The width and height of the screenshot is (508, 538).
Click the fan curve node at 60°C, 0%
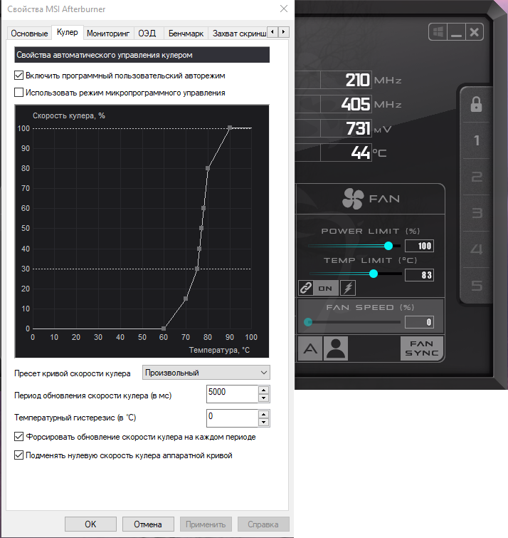tap(164, 329)
